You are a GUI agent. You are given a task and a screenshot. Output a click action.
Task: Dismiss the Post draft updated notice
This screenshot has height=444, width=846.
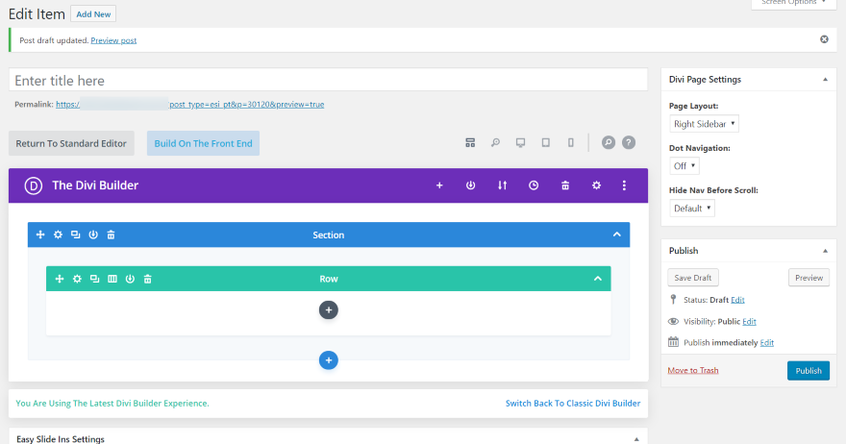pos(824,39)
